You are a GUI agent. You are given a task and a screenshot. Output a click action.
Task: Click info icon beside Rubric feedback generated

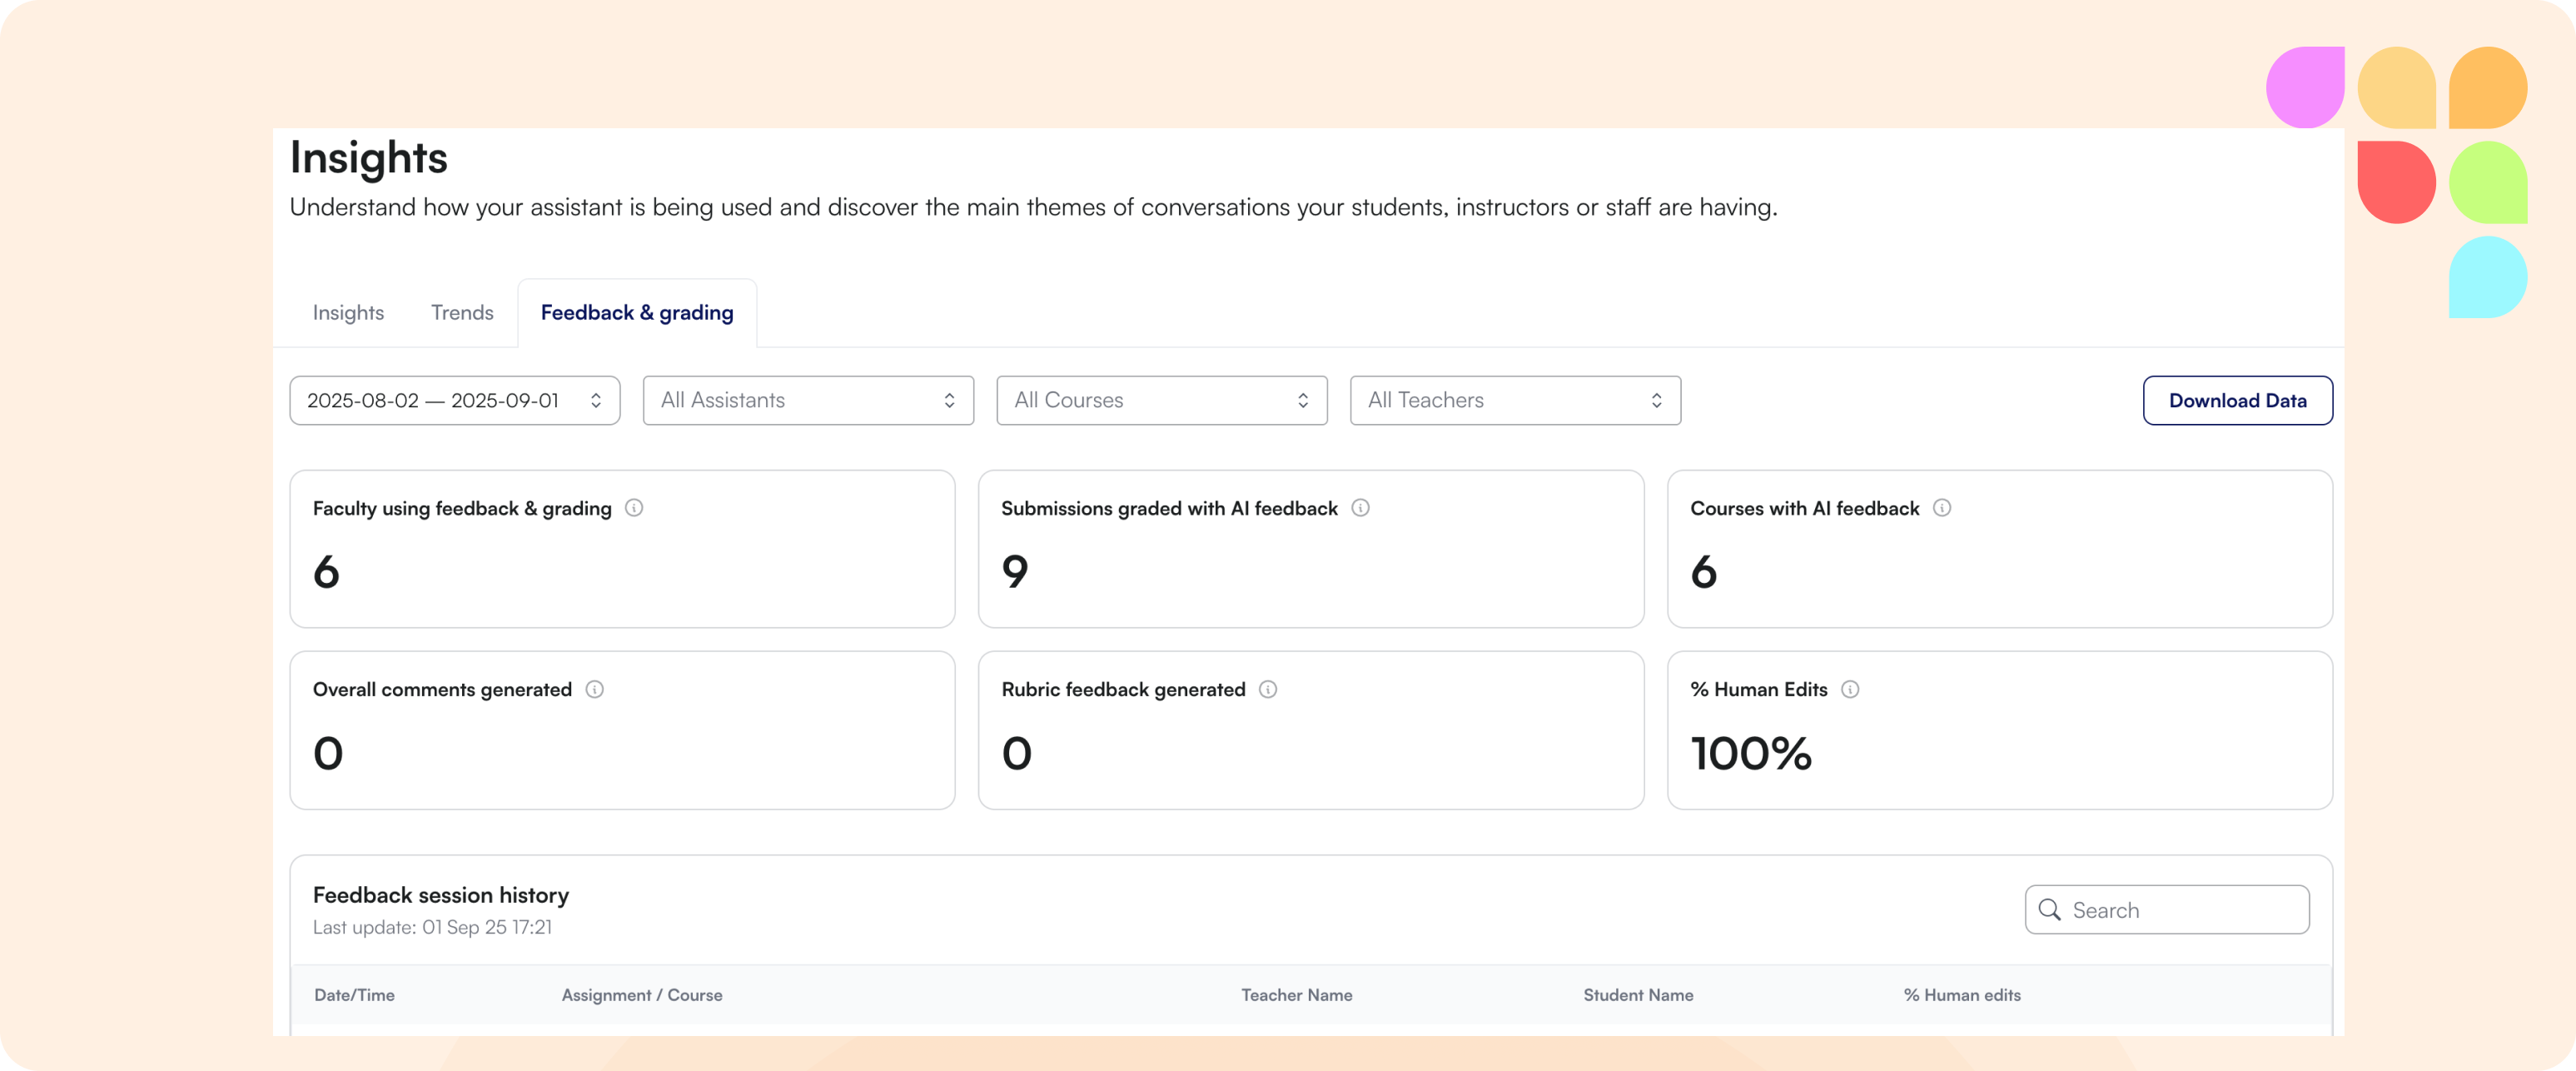pos(1268,689)
